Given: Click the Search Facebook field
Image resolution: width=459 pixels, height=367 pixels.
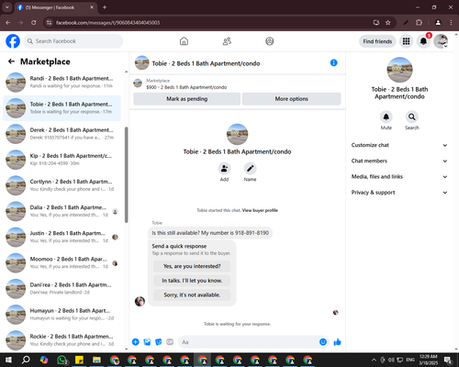Looking at the screenshot, I should pyautogui.click(x=73, y=41).
